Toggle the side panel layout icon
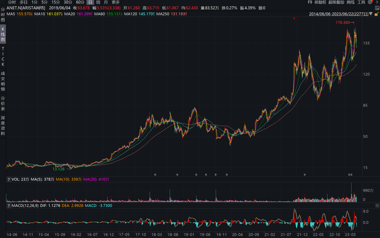 [377, 8]
